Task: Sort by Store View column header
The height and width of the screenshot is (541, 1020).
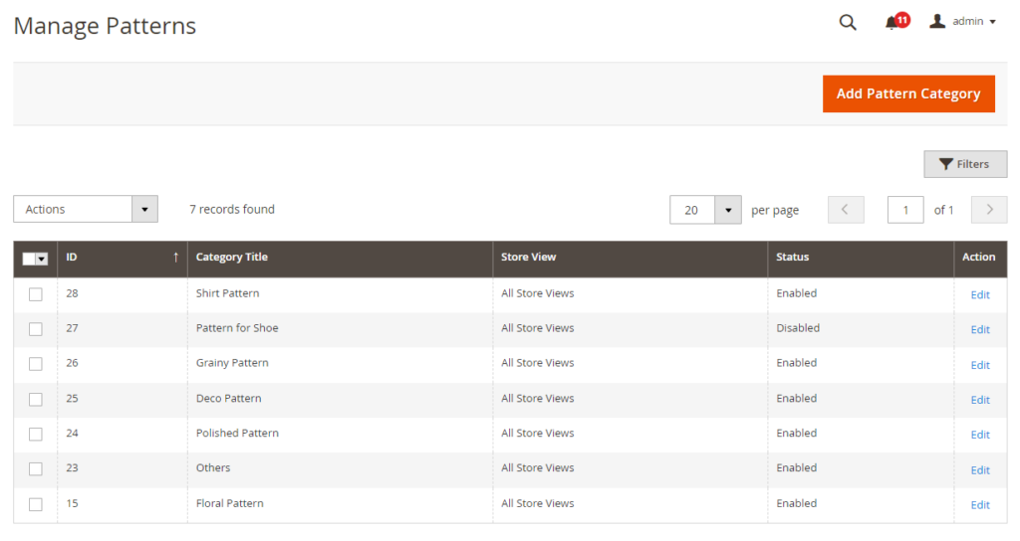Action: pos(528,258)
